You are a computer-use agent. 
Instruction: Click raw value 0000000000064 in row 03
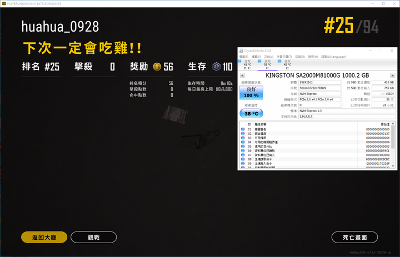(378, 138)
